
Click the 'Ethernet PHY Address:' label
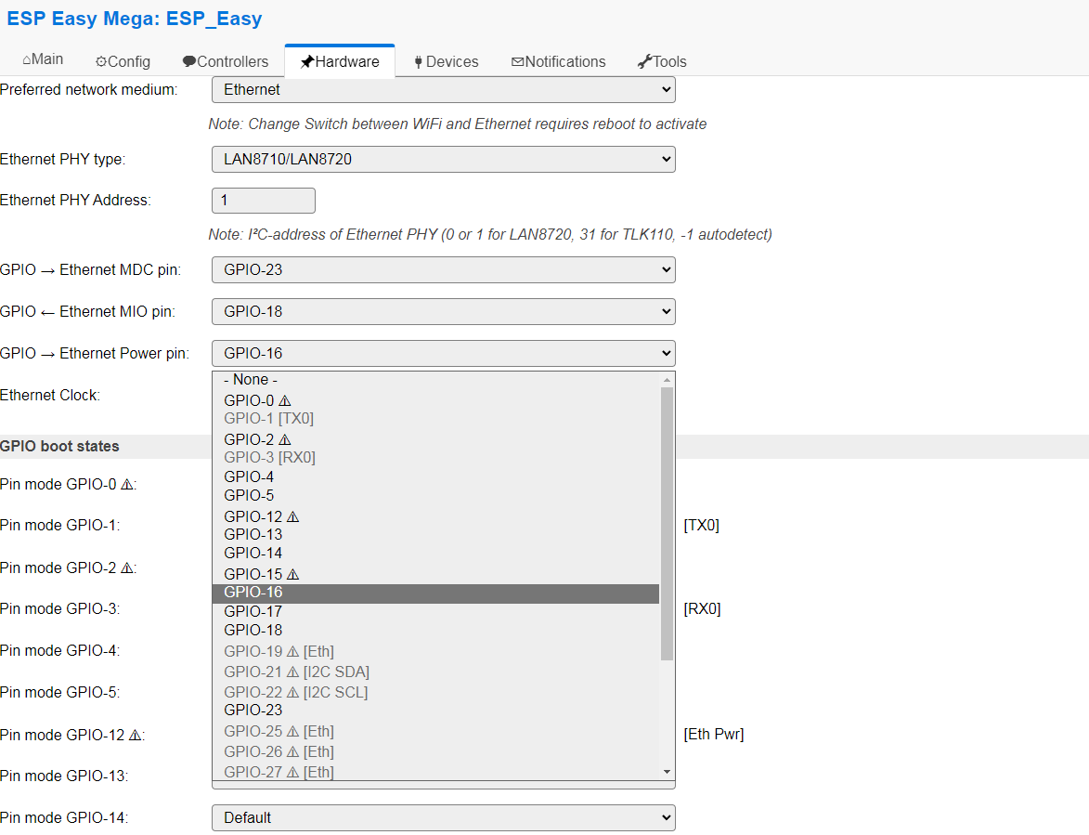(76, 200)
